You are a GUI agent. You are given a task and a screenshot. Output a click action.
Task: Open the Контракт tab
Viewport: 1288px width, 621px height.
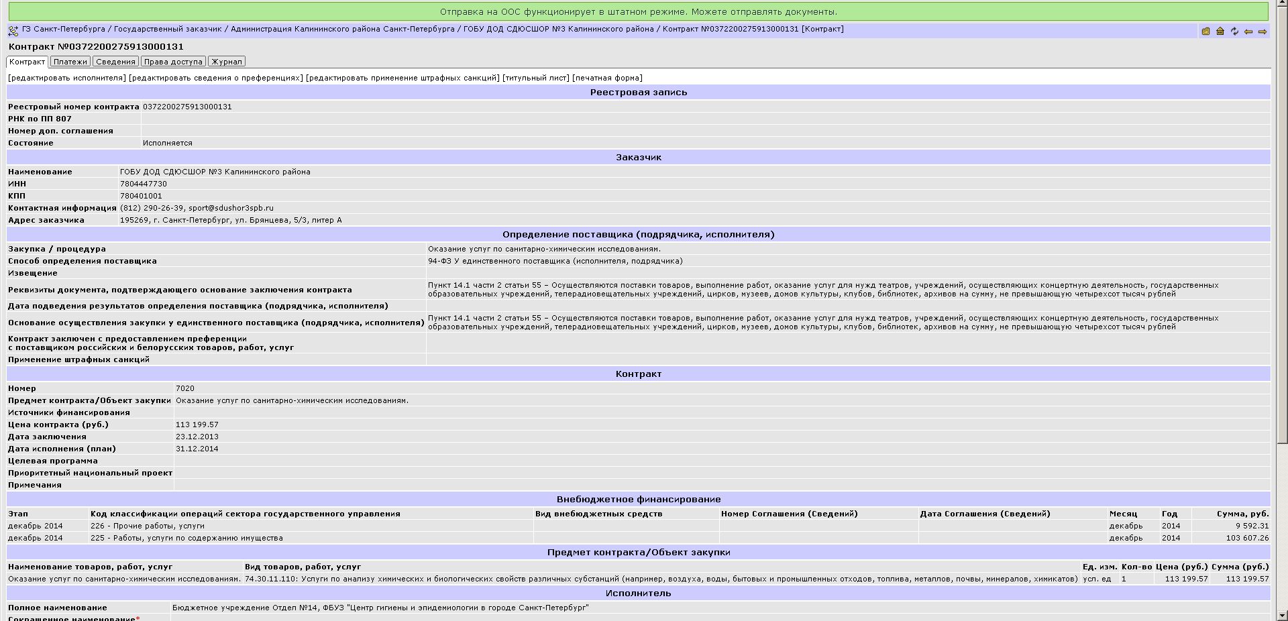(x=27, y=62)
